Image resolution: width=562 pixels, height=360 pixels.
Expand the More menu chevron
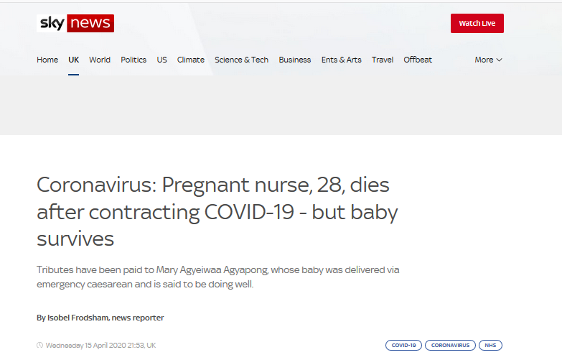point(500,60)
